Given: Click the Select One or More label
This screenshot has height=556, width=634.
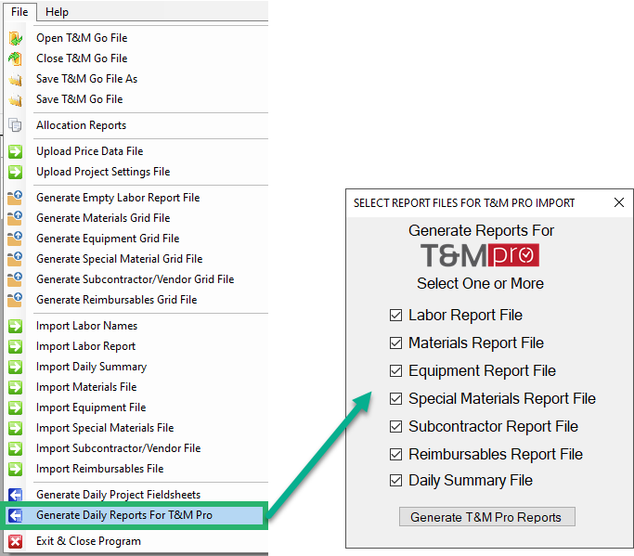Looking at the screenshot, I should (480, 283).
